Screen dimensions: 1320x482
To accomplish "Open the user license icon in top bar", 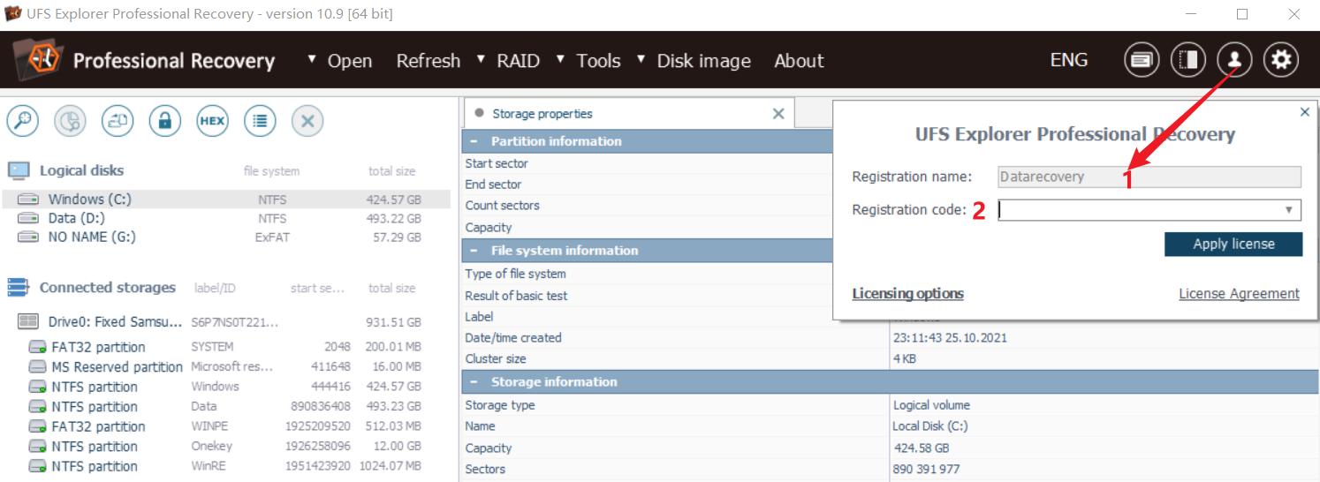I will (x=1234, y=60).
